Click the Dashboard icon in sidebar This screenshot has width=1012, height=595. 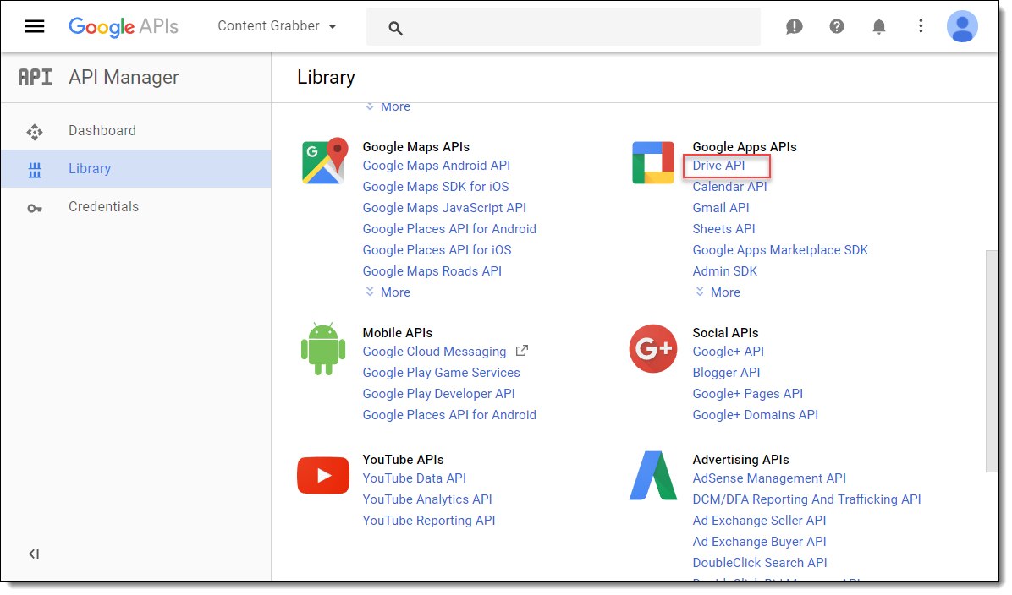[x=35, y=132]
